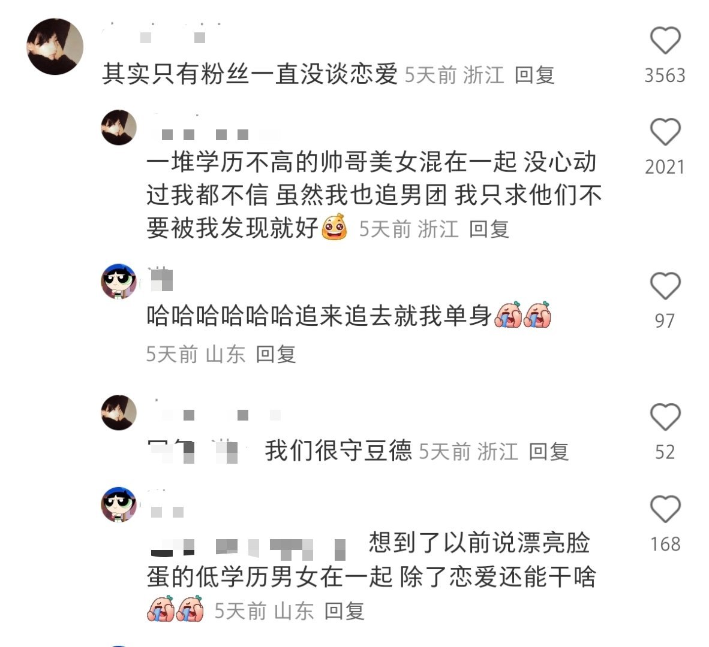The image size is (709, 647).
Task: Like the comment showing 97 likes
Action: pos(665,286)
